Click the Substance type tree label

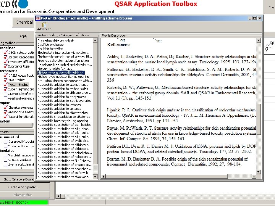click(19, 66)
